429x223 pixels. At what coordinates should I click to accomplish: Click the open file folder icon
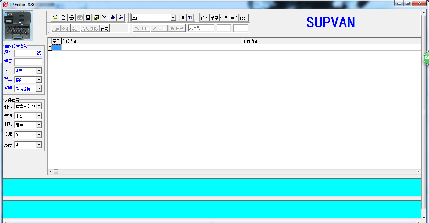(55, 18)
